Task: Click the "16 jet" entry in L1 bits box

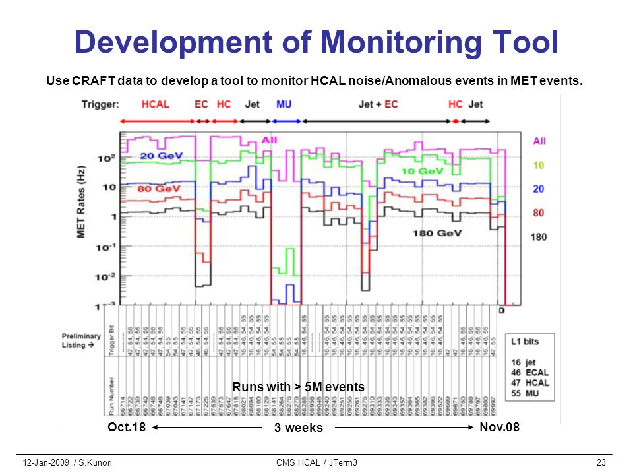Action: point(523,362)
